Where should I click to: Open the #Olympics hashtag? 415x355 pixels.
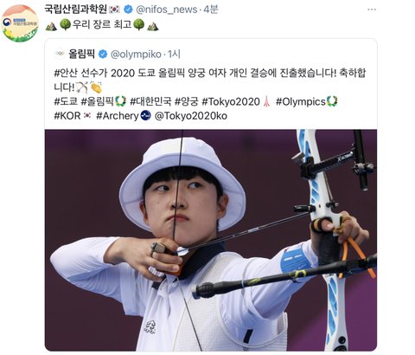[301, 101]
